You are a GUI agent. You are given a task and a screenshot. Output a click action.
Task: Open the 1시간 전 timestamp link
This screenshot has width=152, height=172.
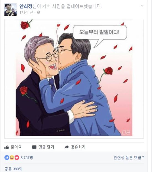tap(26, 12)
